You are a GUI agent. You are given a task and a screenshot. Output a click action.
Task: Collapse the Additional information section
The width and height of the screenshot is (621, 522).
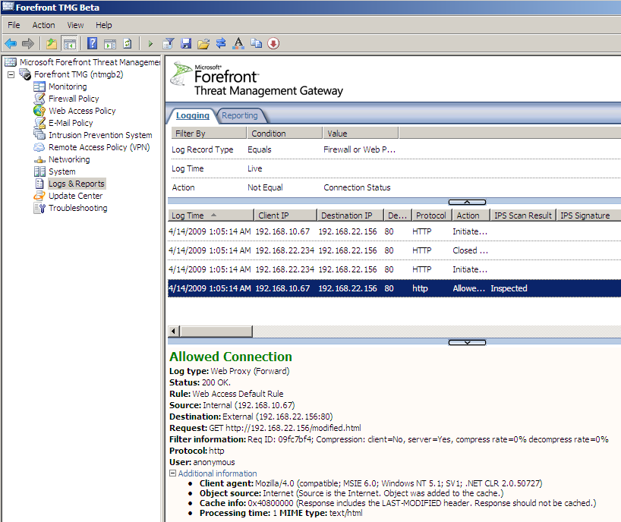point(172,473)
